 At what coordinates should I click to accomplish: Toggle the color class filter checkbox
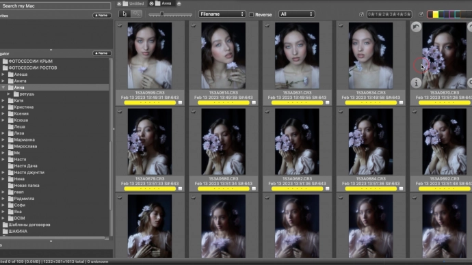click(x=421, y=14)
